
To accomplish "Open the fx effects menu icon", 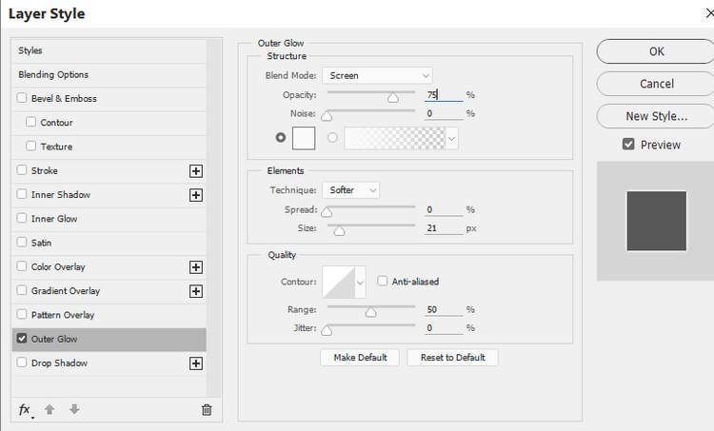I will pyautogui.click(x=25, y=410).
